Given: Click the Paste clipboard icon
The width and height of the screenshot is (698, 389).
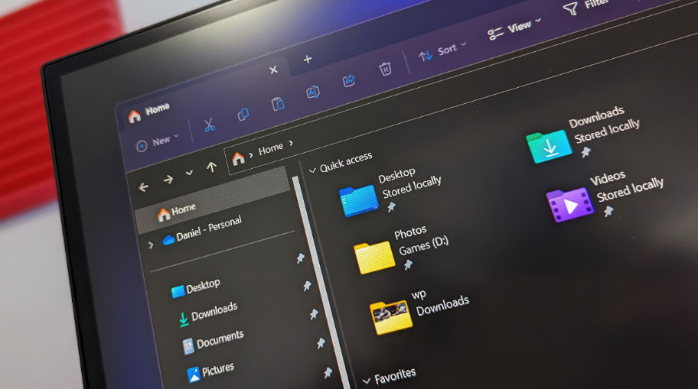Looking at the screenshot, I should click(x=278, y=104).
